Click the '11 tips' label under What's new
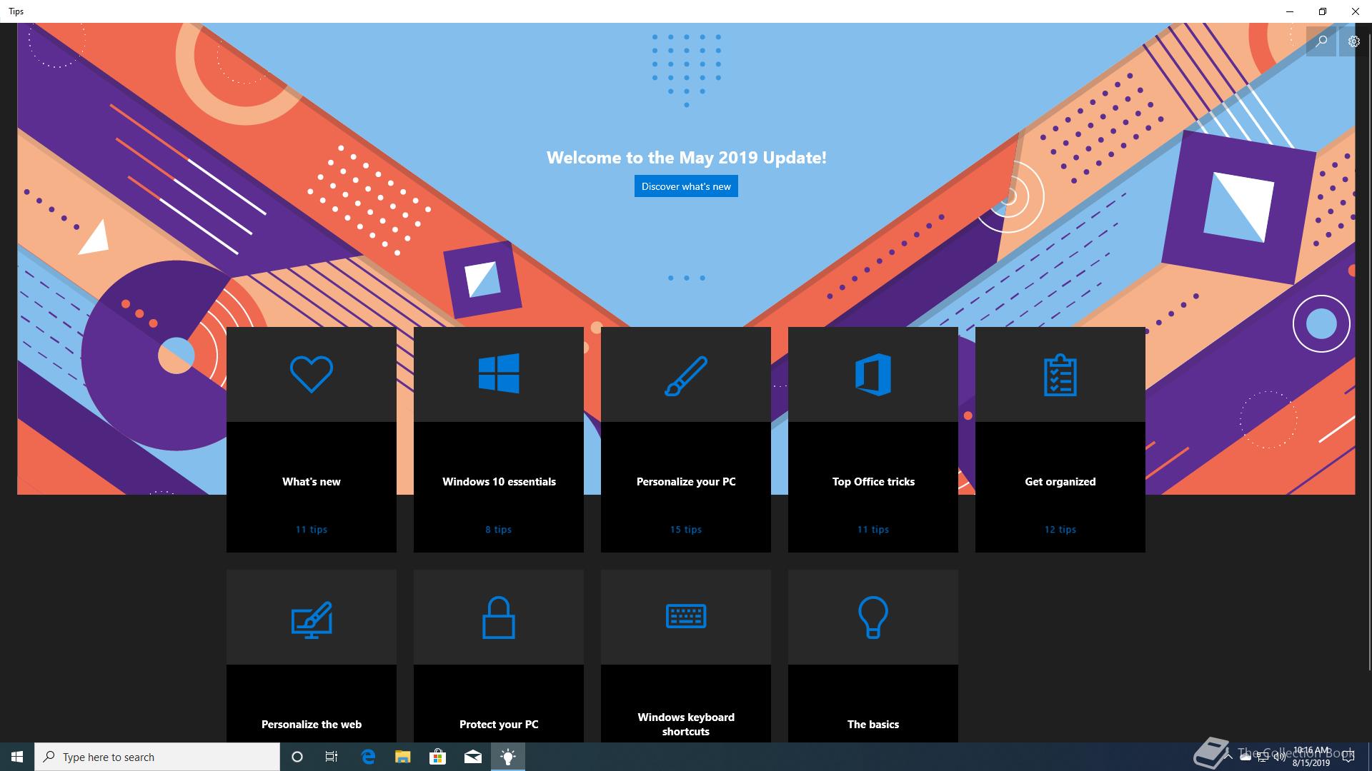 (x=312, y=530)
